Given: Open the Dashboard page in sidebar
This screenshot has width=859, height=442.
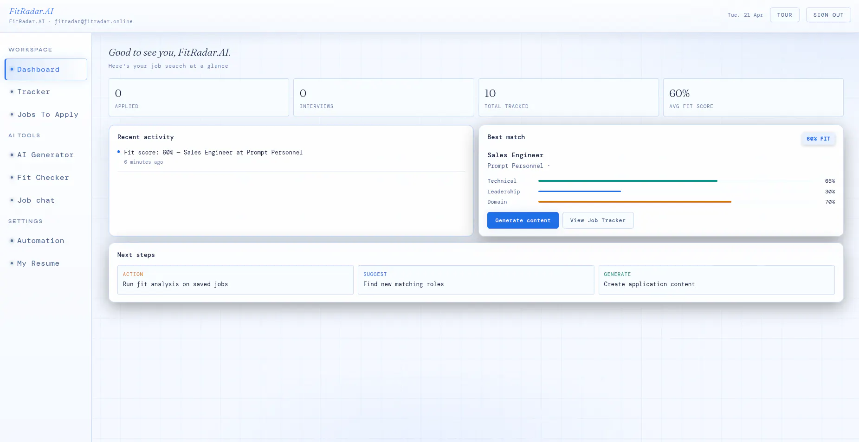Looking at the screenshot, I should tap(46, 69).
